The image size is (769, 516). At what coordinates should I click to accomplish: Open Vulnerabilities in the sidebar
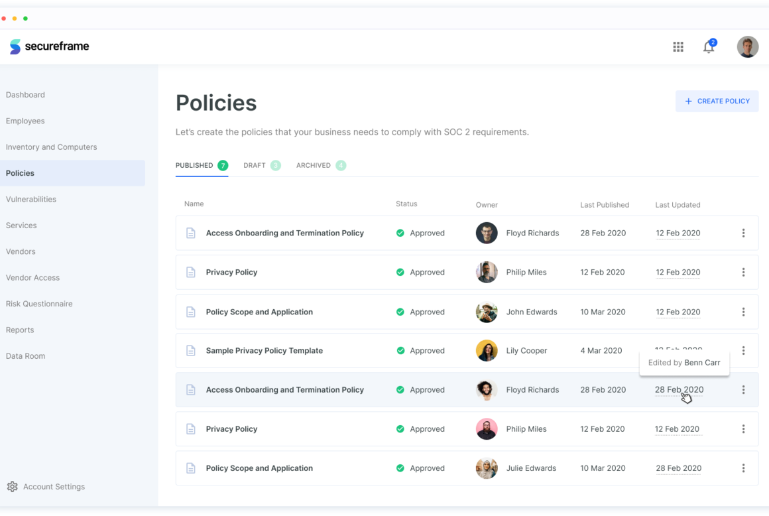31,199
